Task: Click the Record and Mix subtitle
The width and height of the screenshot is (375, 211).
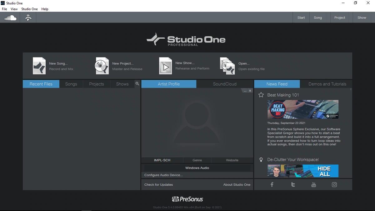Action: point(61,69)
